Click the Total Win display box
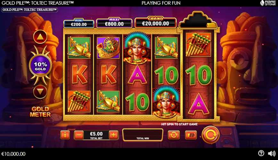The image size is (278, 160). [x=143, y=135]
